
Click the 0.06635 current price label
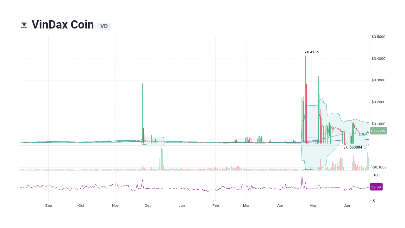(x=378, y=131)
